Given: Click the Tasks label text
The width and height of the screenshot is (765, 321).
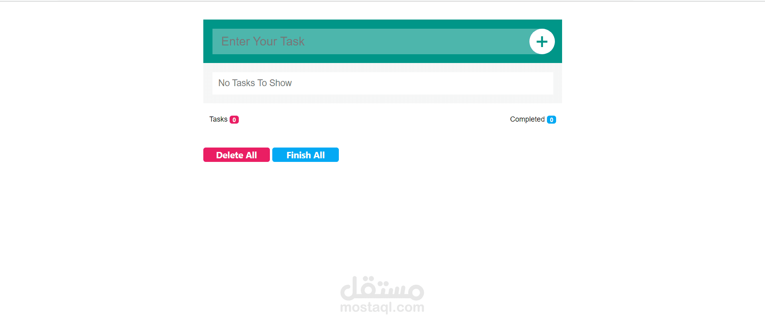Looking at the screenshot, I should pos(218,119).
